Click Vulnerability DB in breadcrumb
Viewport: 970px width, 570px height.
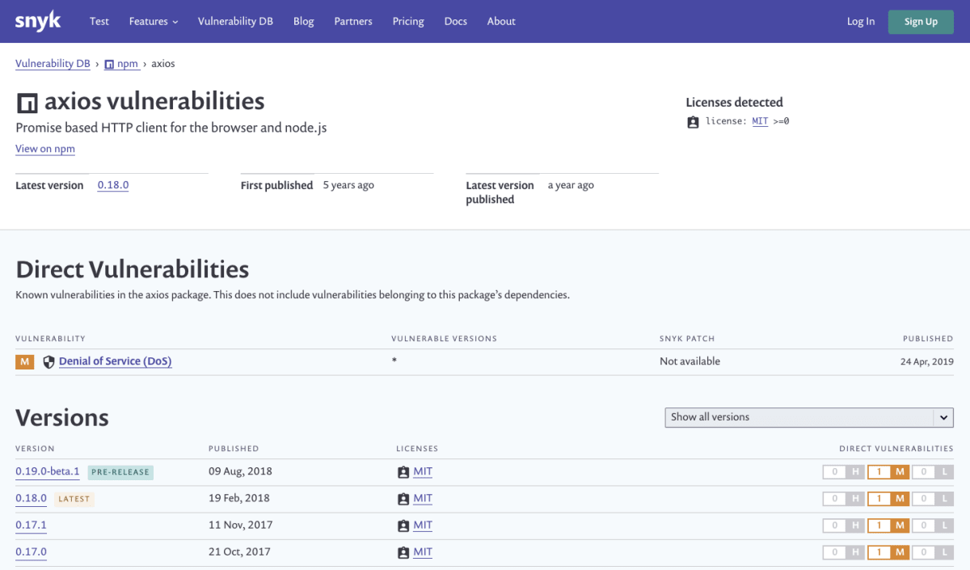click(x=53, y=64)
